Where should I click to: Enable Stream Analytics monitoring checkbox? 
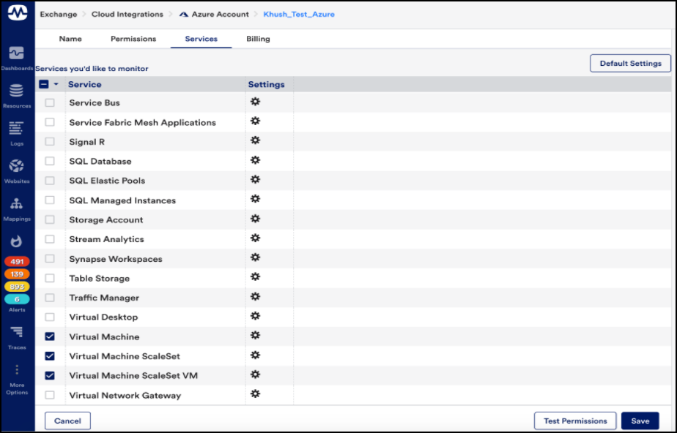point(50,239)
